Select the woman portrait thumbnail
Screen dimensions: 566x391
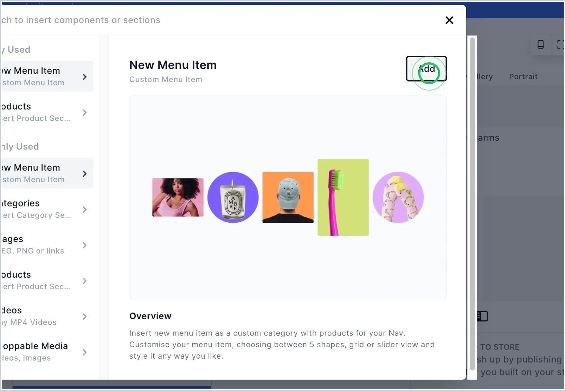point(178,197)
